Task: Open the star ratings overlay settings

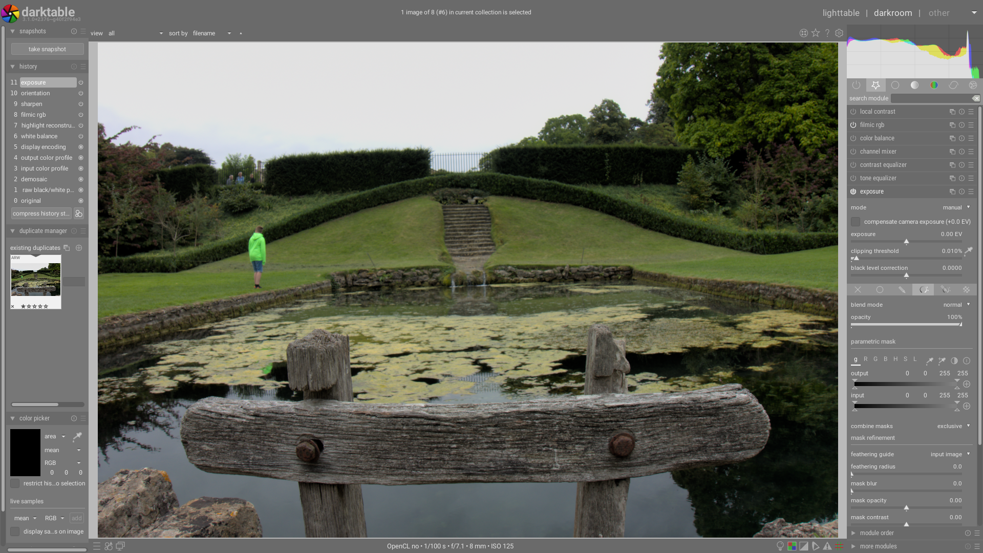Action: 816,33
